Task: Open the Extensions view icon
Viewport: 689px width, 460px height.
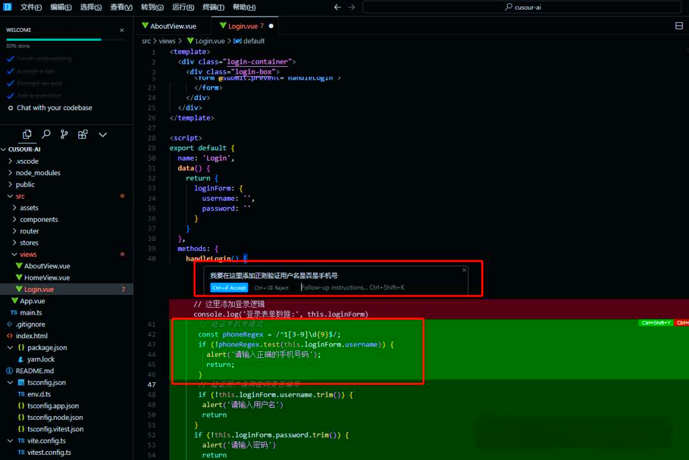Action: coord(83,134)
